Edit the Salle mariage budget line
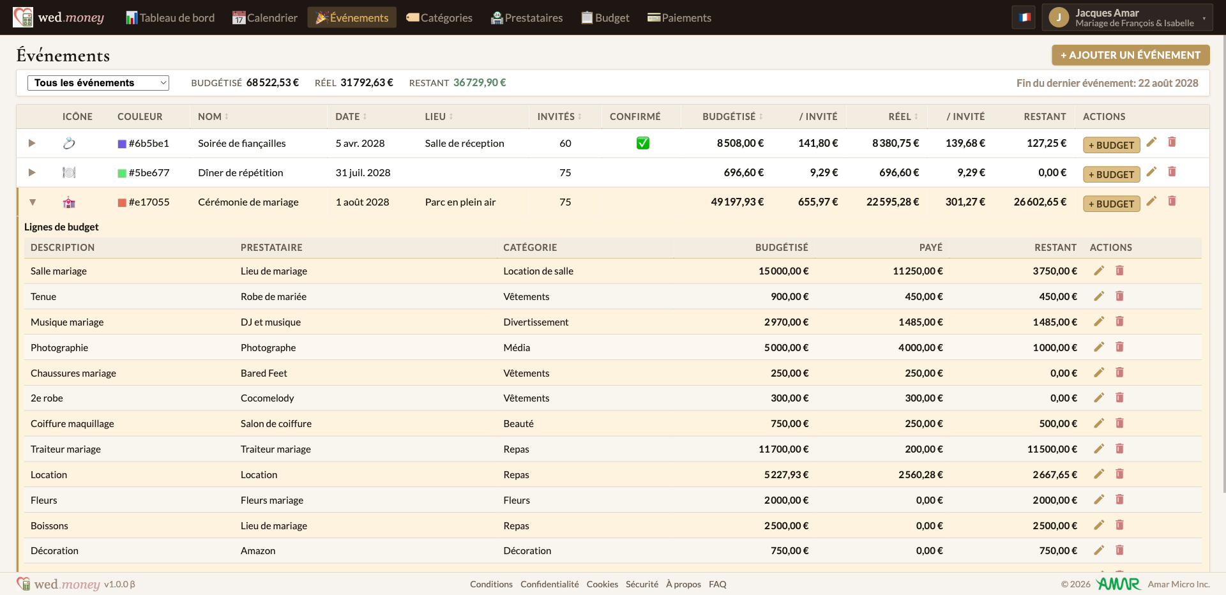The image size is (1226, 595). coord(1099,271)
